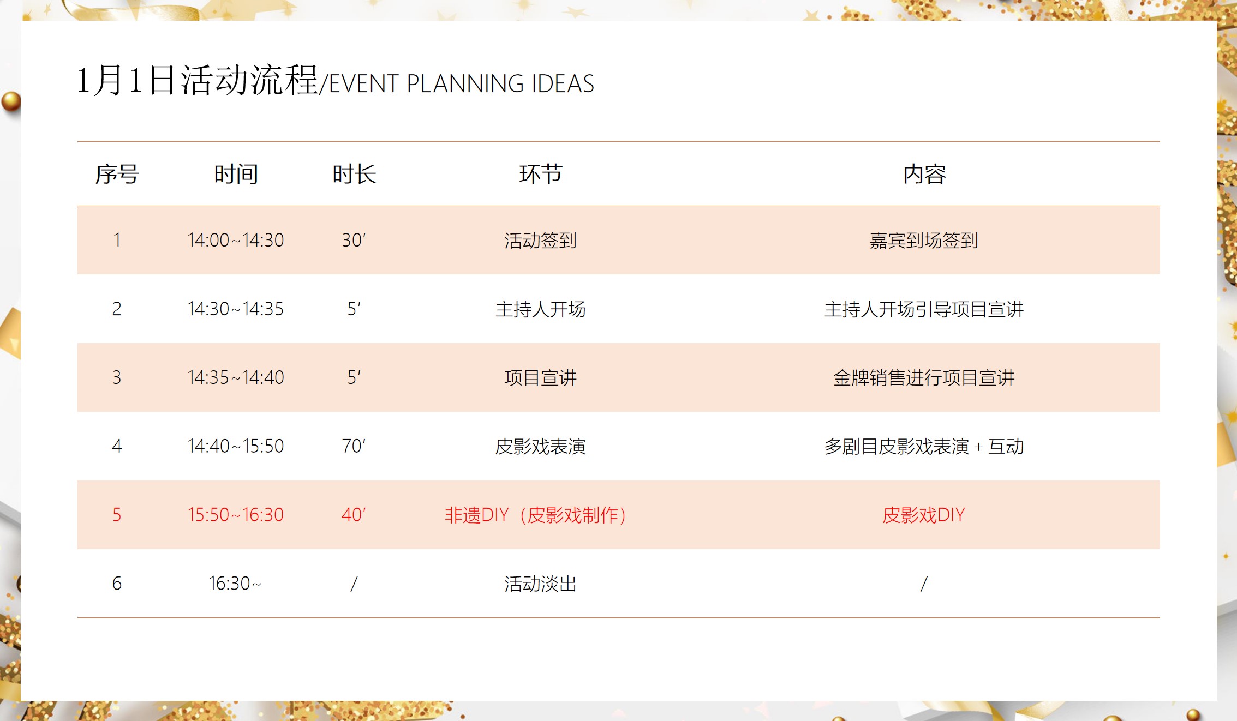Viewport: 1237px width, 721px height.
Task: Click the red 皮影戏DIY content cell
Action: coord(923,515)
